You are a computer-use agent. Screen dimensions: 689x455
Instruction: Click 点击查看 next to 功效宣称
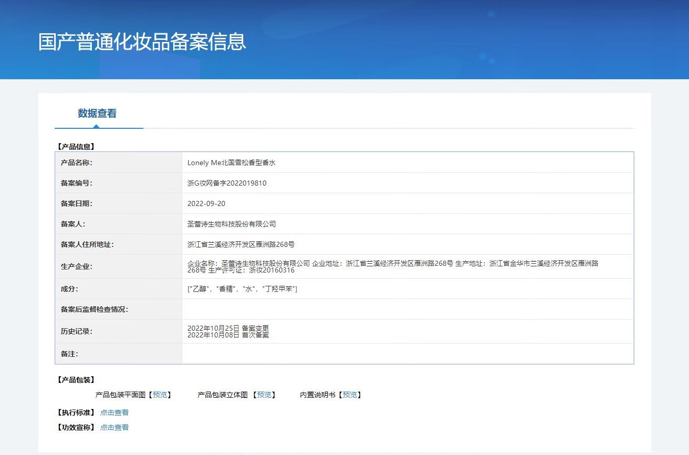[x=114, y=427]
